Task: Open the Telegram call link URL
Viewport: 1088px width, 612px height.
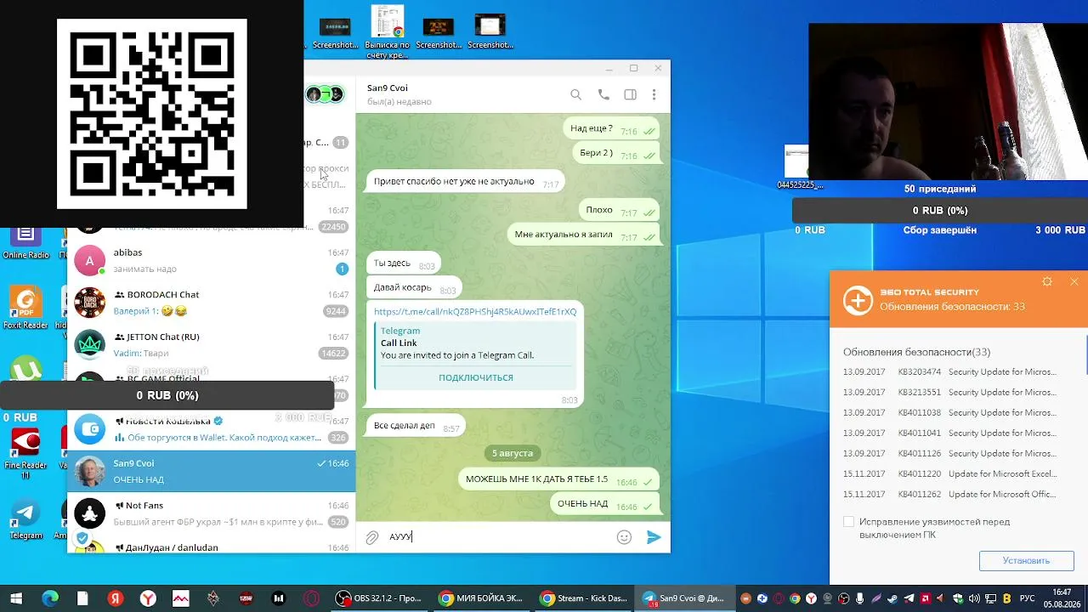Action: pyautogui.click(x=475, y=312)
